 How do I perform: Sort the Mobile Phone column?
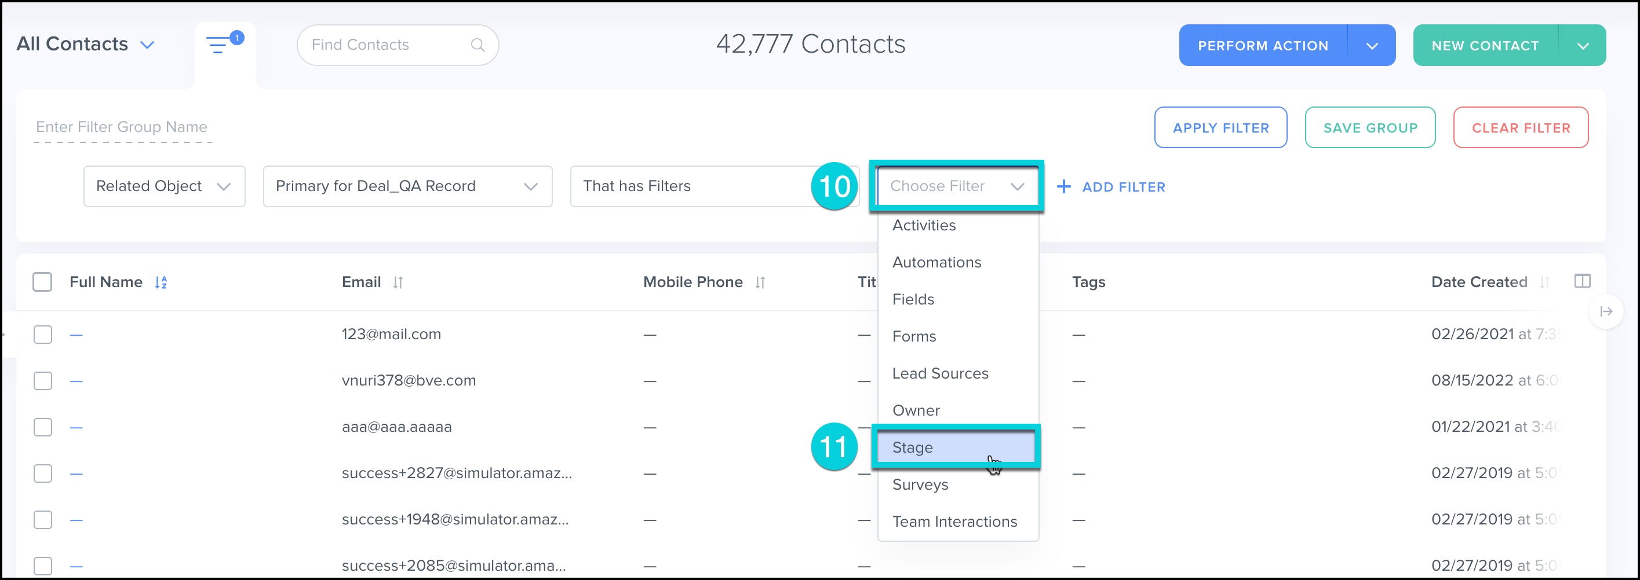760,282
